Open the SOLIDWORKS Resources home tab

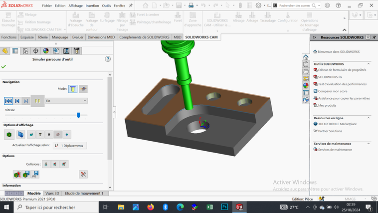pyautogui.click(x=306, y=57)
